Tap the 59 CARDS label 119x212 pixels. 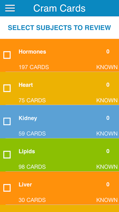[32, 133]
